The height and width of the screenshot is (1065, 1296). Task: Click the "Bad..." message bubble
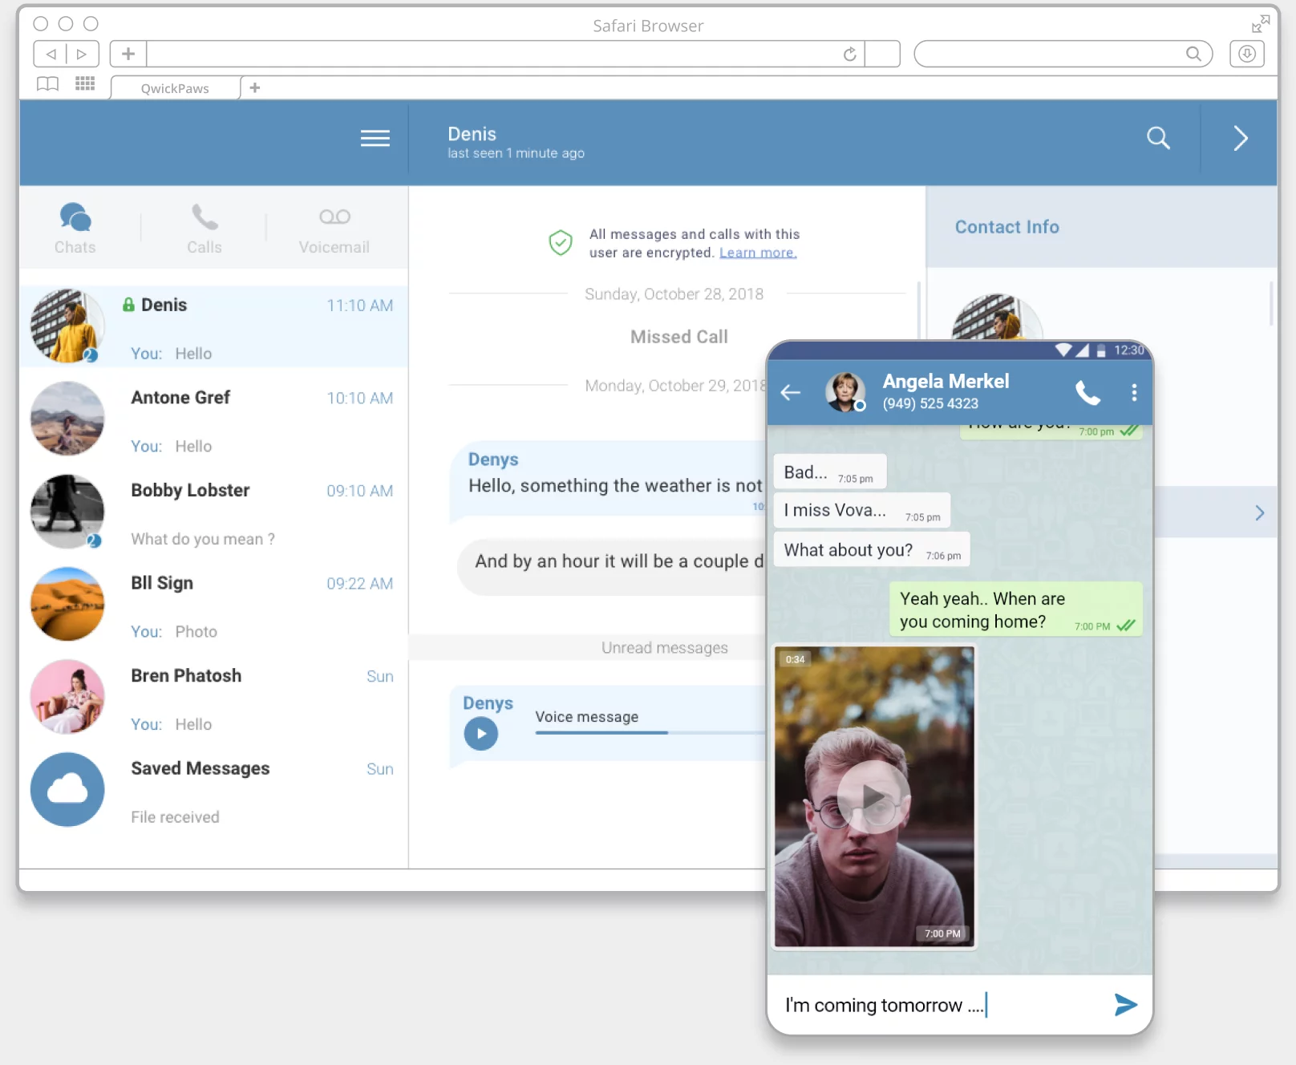830,472
